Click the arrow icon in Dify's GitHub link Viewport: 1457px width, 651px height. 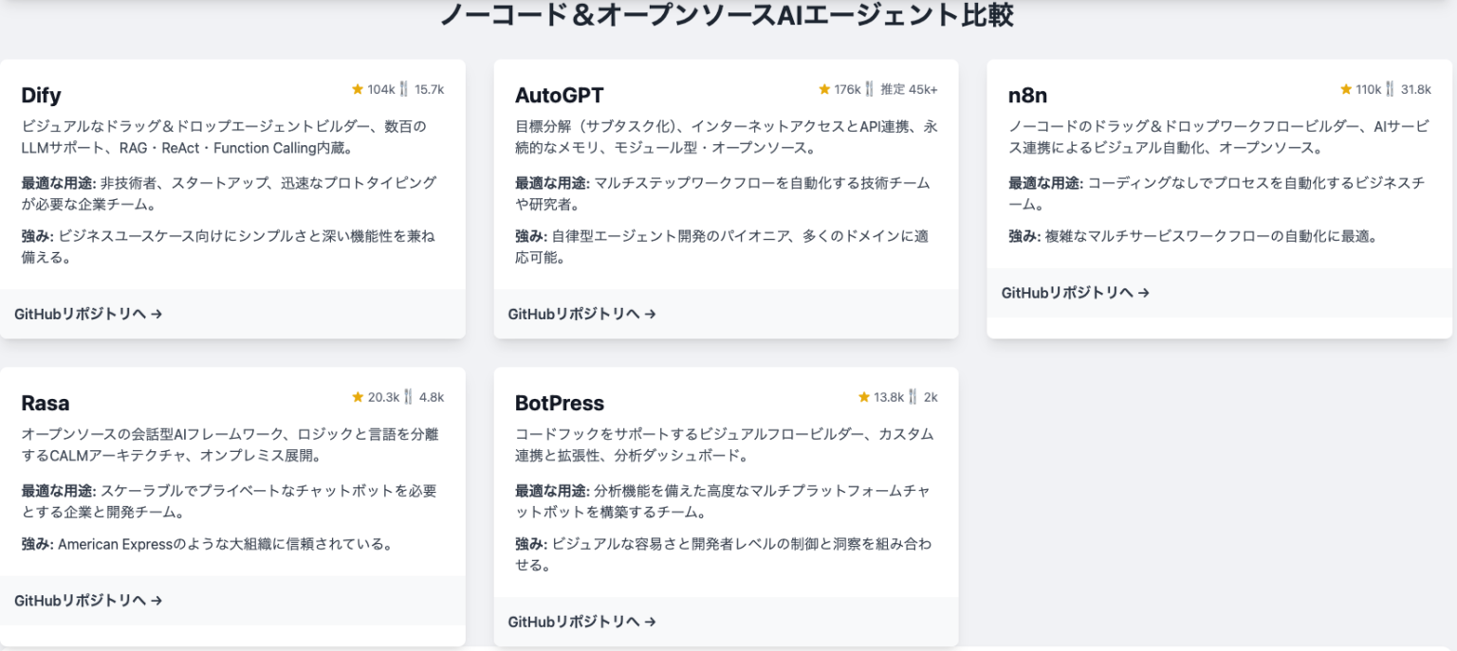(157, 316)
